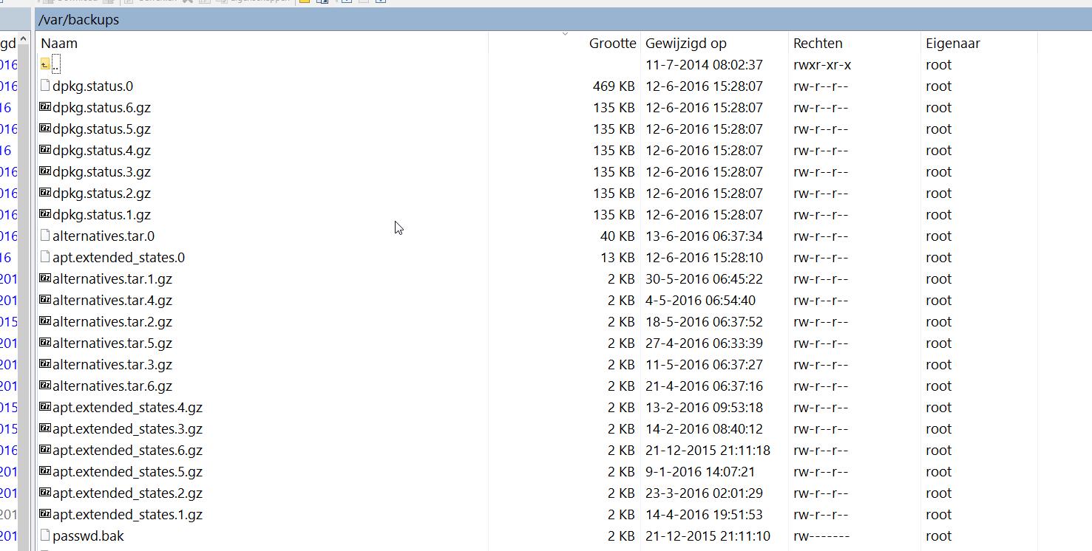Click the date 21-12-2015 21:11:18
Image resolution: width=1092 pixels, height=551 pixels.
coord(708,450)
